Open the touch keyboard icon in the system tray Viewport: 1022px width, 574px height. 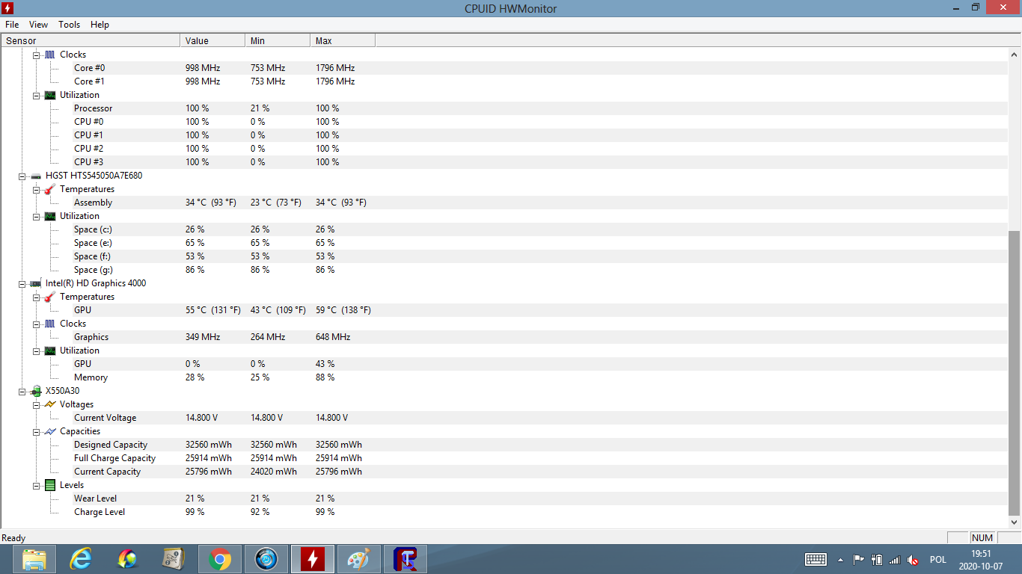tap(815, 560)
